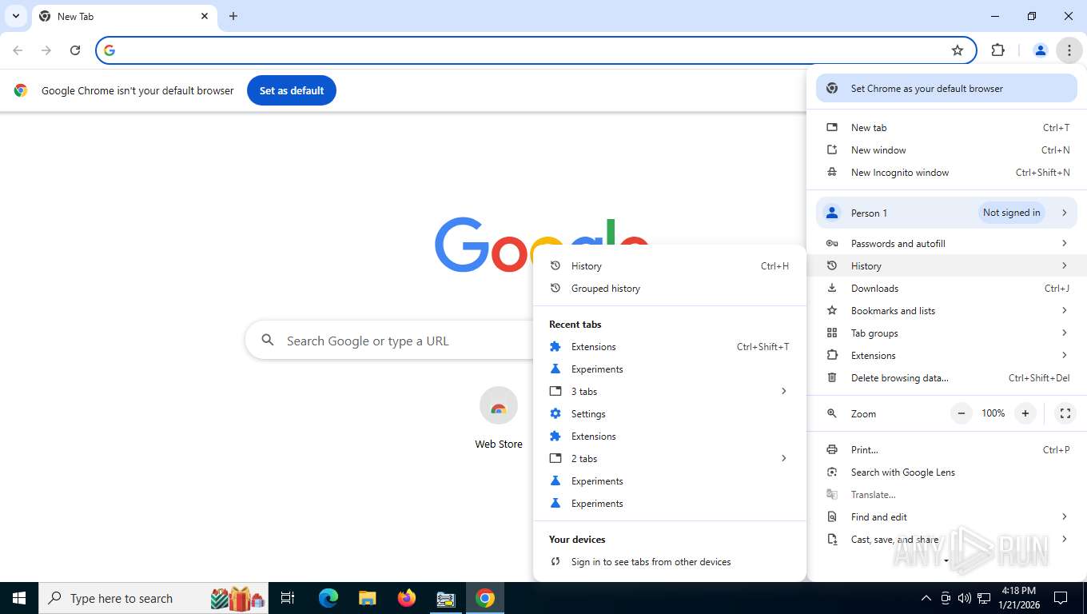Reopen the Settings recent tab
Viewport: 1087px width, 614px height.
[x=670, y=414]
